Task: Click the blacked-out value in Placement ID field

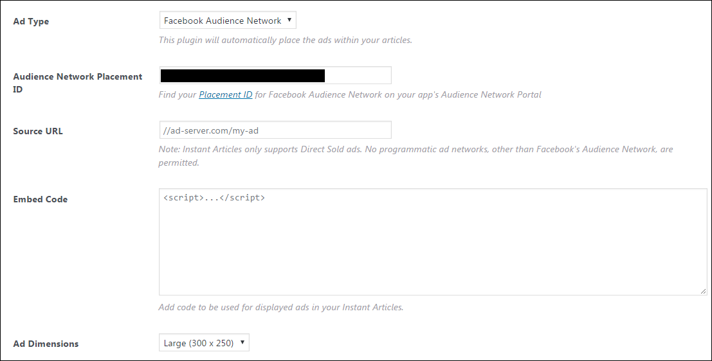Action: (242, 76)
